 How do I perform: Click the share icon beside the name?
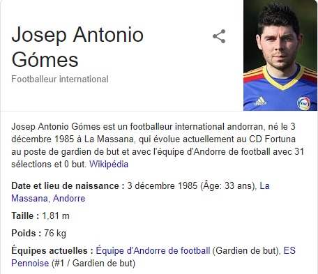[x=219, y=36]
